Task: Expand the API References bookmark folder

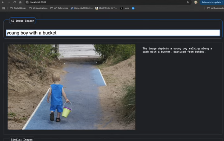Action: 59,8
